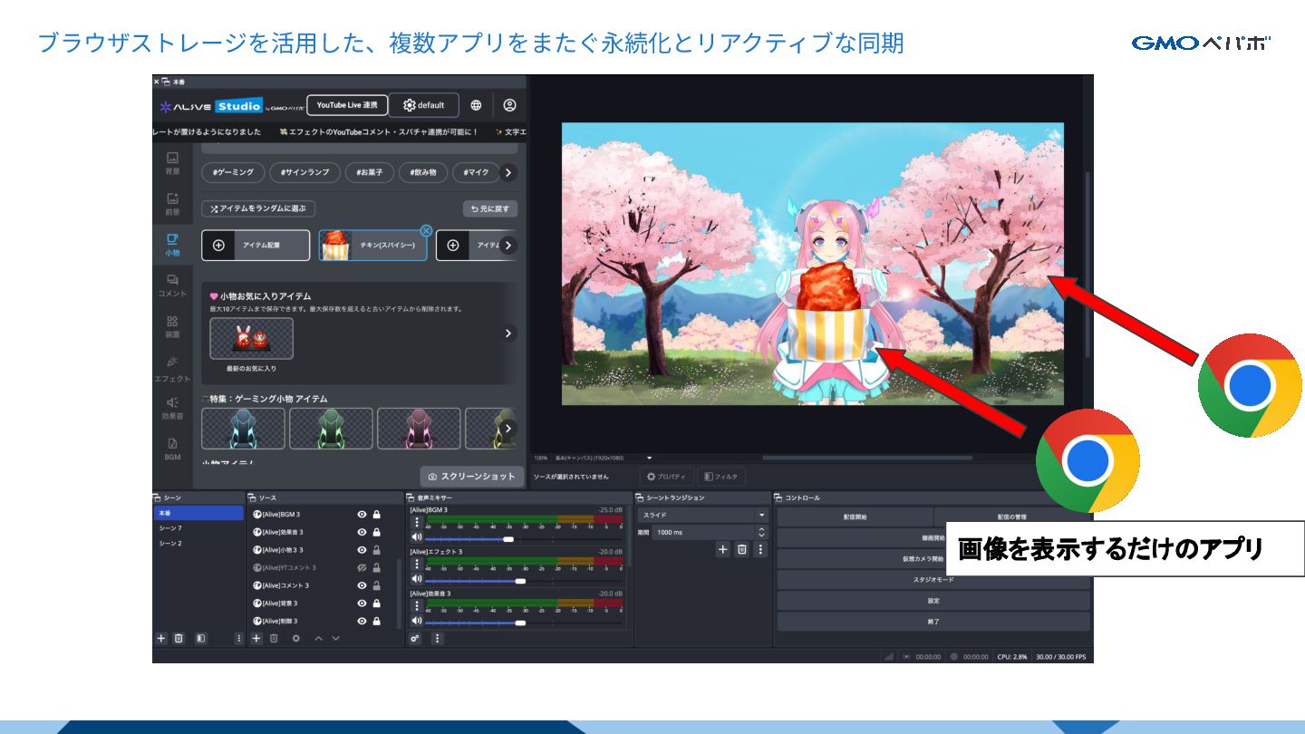Open the default settings profile selector
The width and height of the screenshot is (1305, 734).
(424, 105)
